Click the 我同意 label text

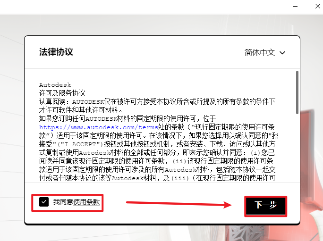click(x=63, y=202)
